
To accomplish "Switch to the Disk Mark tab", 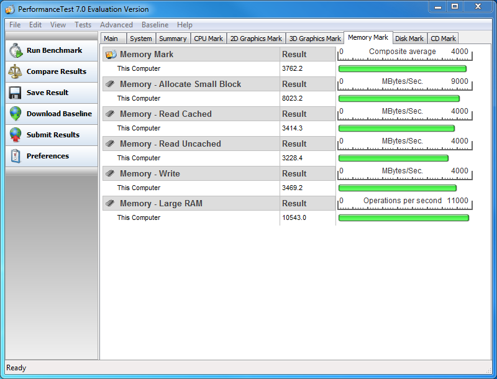I will coord(409,39).
